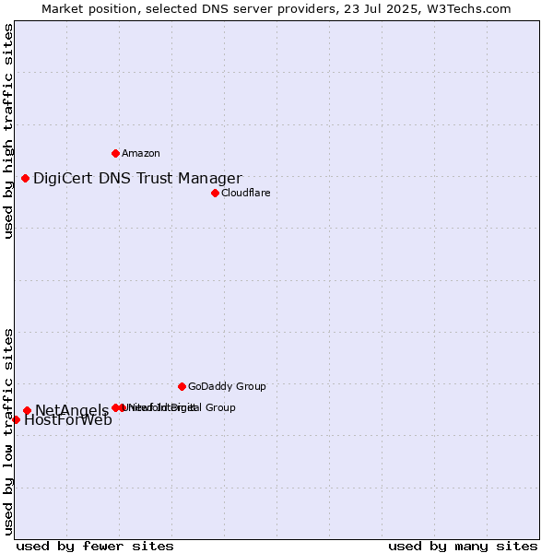
Task: Click the NetAngels label text
Action: tap(72, 410)
